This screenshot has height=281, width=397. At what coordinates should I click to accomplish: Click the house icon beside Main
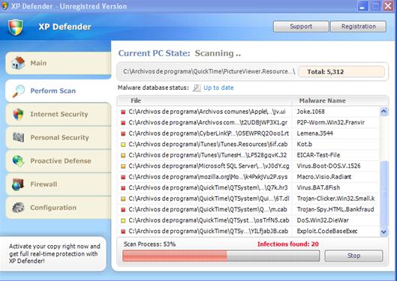click(18, 63)
